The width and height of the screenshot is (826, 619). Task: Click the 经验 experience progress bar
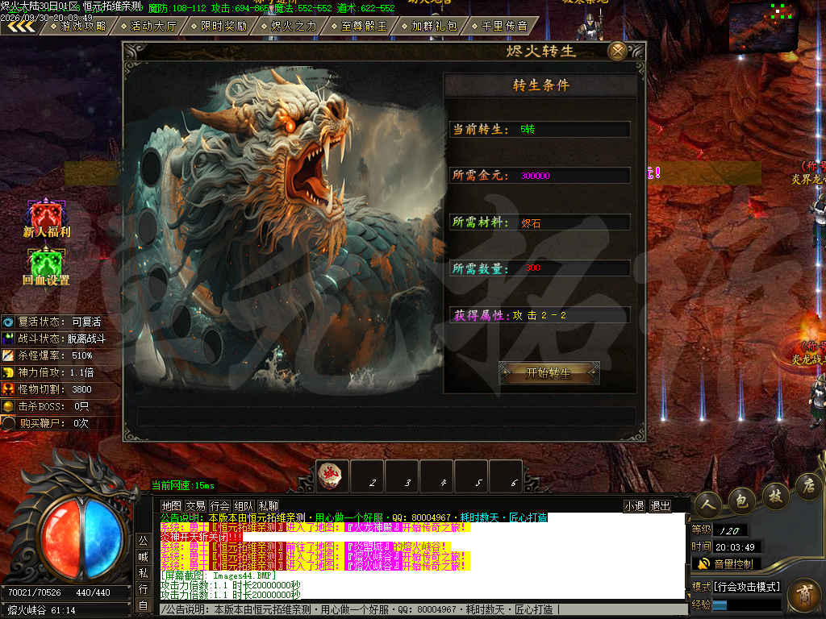pos(747,604)
